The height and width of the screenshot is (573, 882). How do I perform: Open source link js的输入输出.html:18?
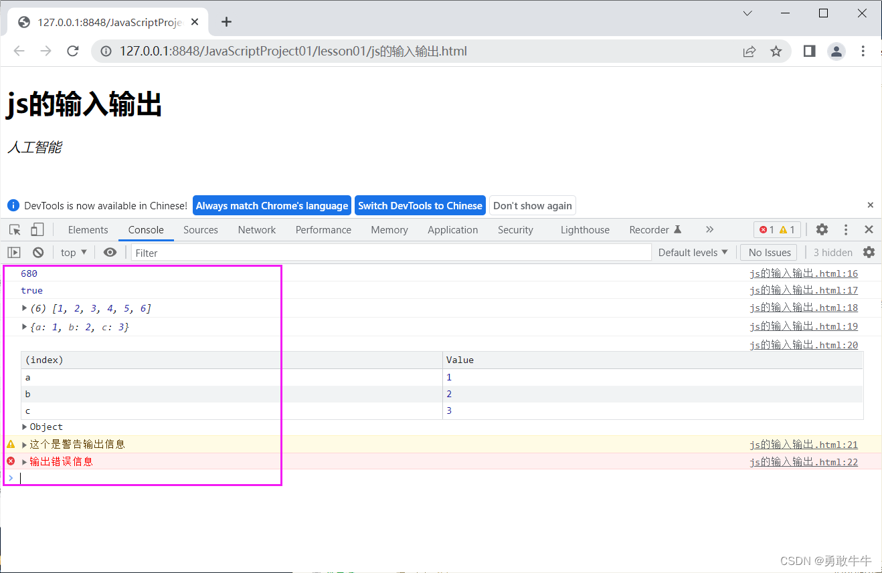click(x=804, y=308)
